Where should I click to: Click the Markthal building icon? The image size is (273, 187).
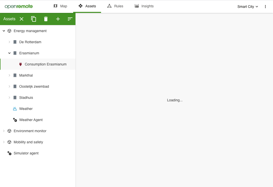coord(15,75)
